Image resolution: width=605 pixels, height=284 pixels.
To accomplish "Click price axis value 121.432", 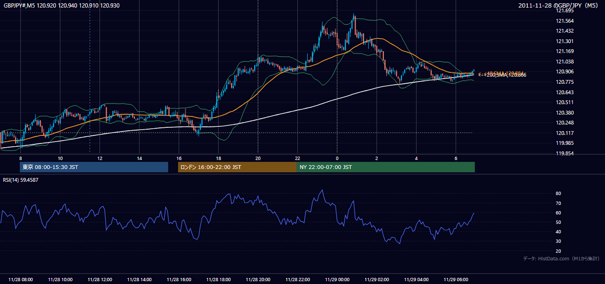I will coord(565,31).
